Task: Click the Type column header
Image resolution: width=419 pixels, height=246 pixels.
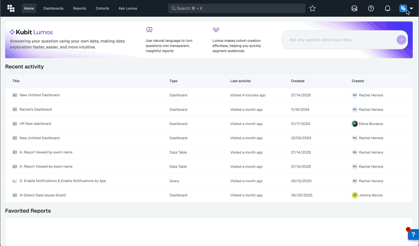Action: coord(173,81)
